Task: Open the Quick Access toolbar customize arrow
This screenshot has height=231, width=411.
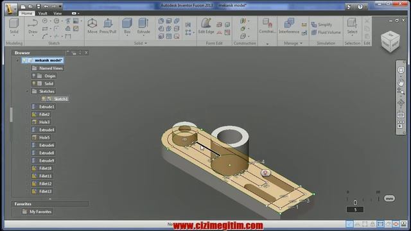Action: (60, 6)
